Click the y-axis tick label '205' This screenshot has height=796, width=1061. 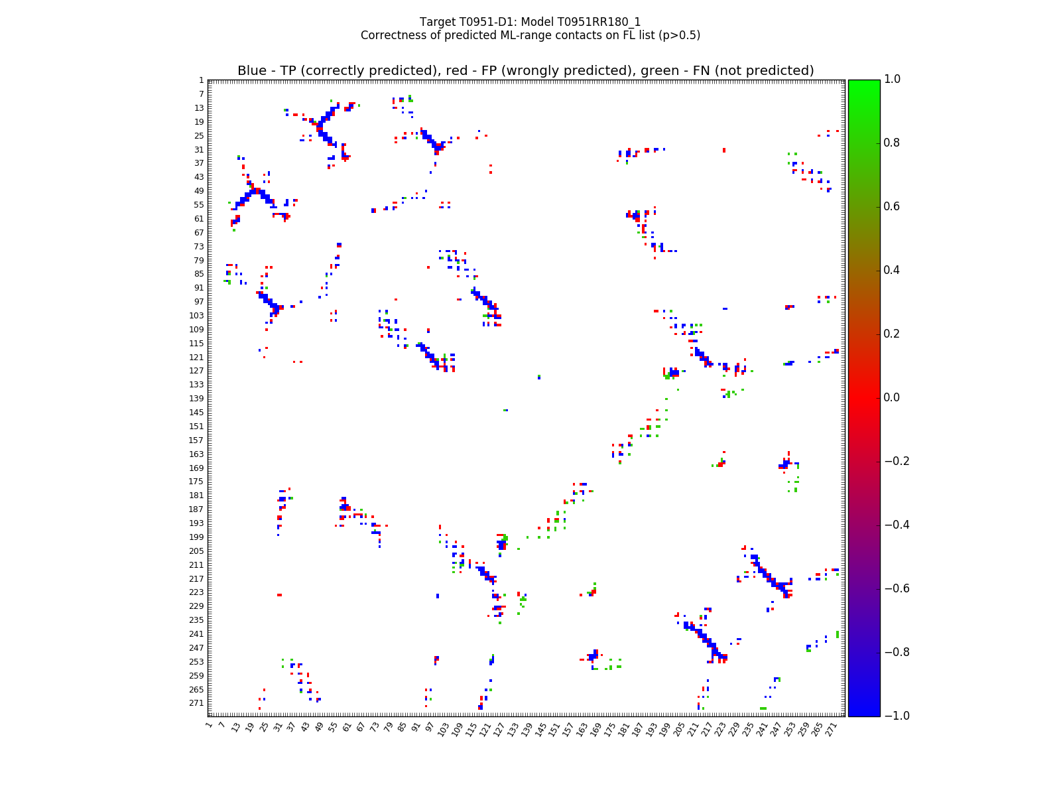click(x=197, y=551)
